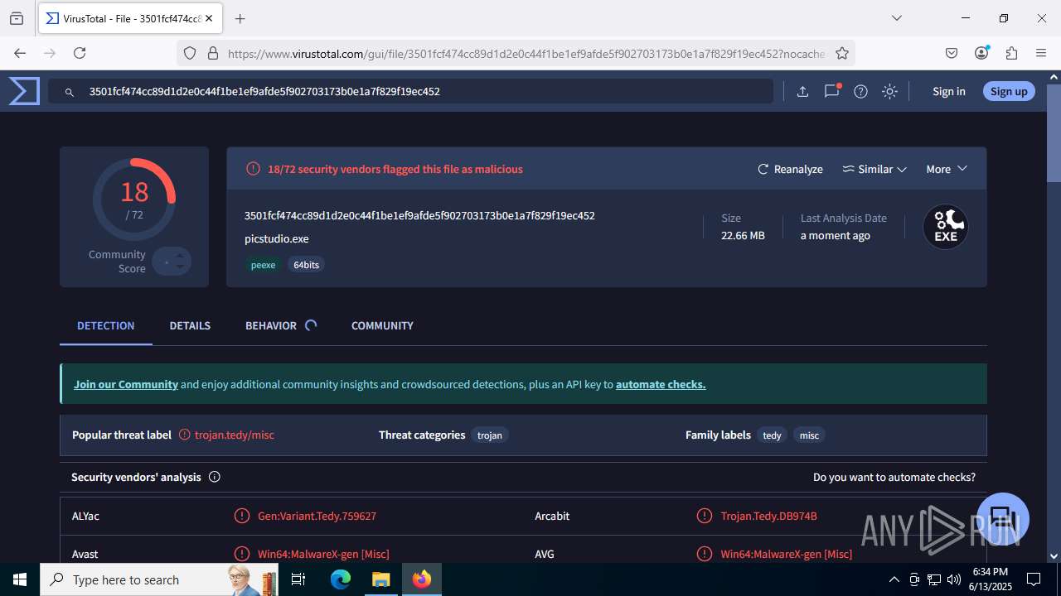Viewport: 1061px width, 596px height.
Task: Click the 64bits tag
Action: click(306, 265)
